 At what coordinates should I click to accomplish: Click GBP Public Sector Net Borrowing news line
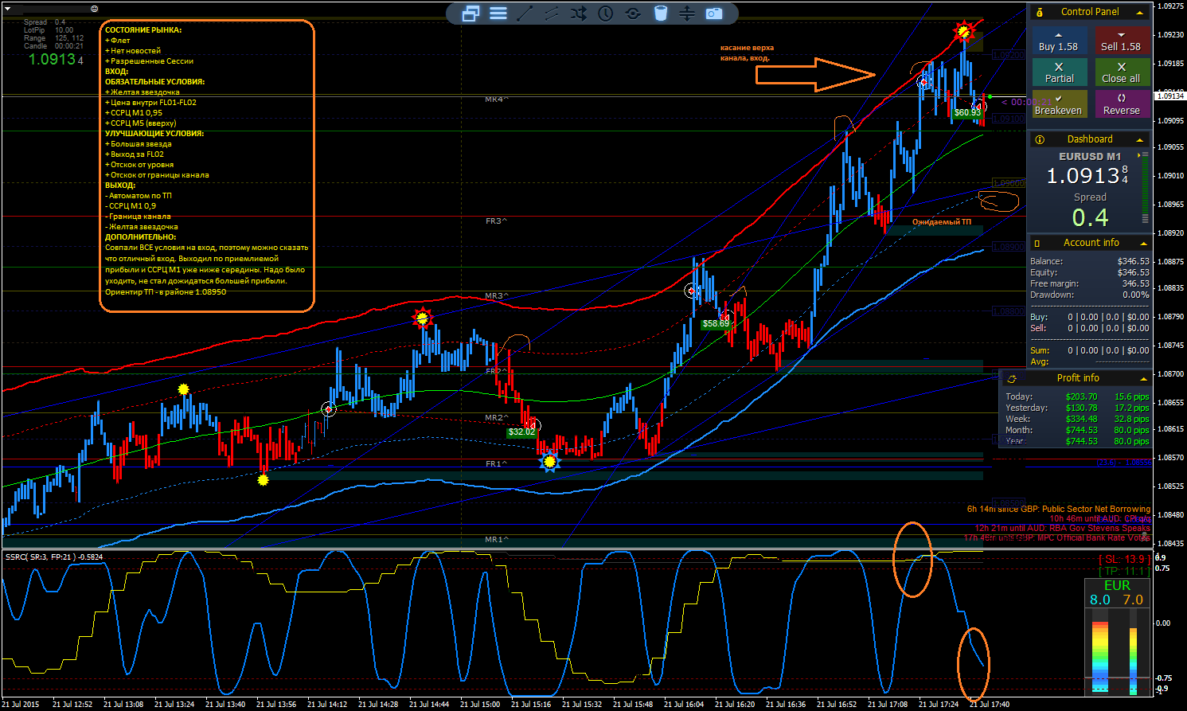(1058, 509)
